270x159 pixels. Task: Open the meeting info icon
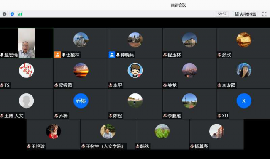point(5,14)
